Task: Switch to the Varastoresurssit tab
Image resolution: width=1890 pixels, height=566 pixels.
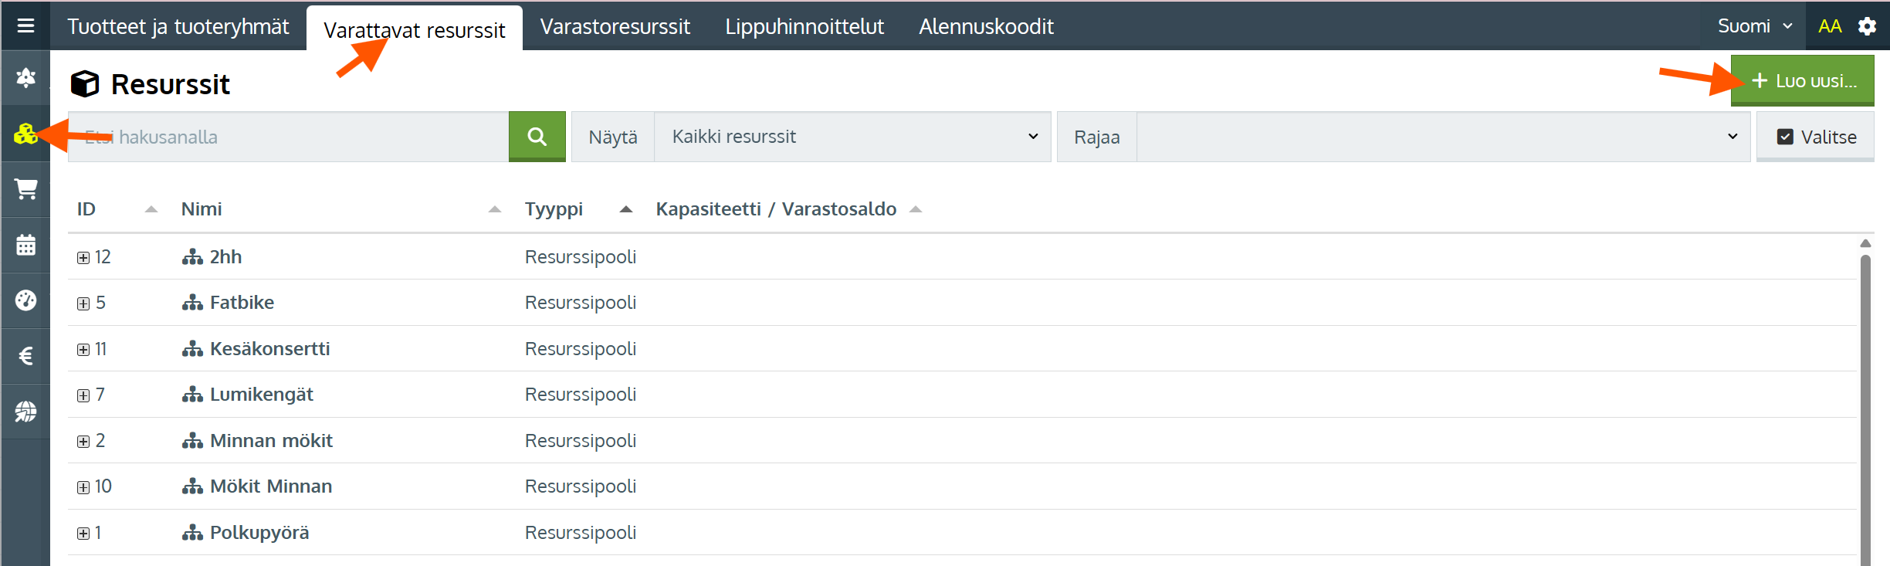Action: click(x=615, y=26)
